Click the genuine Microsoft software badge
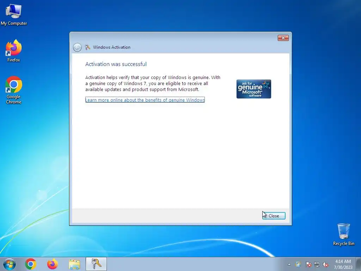 254,89
